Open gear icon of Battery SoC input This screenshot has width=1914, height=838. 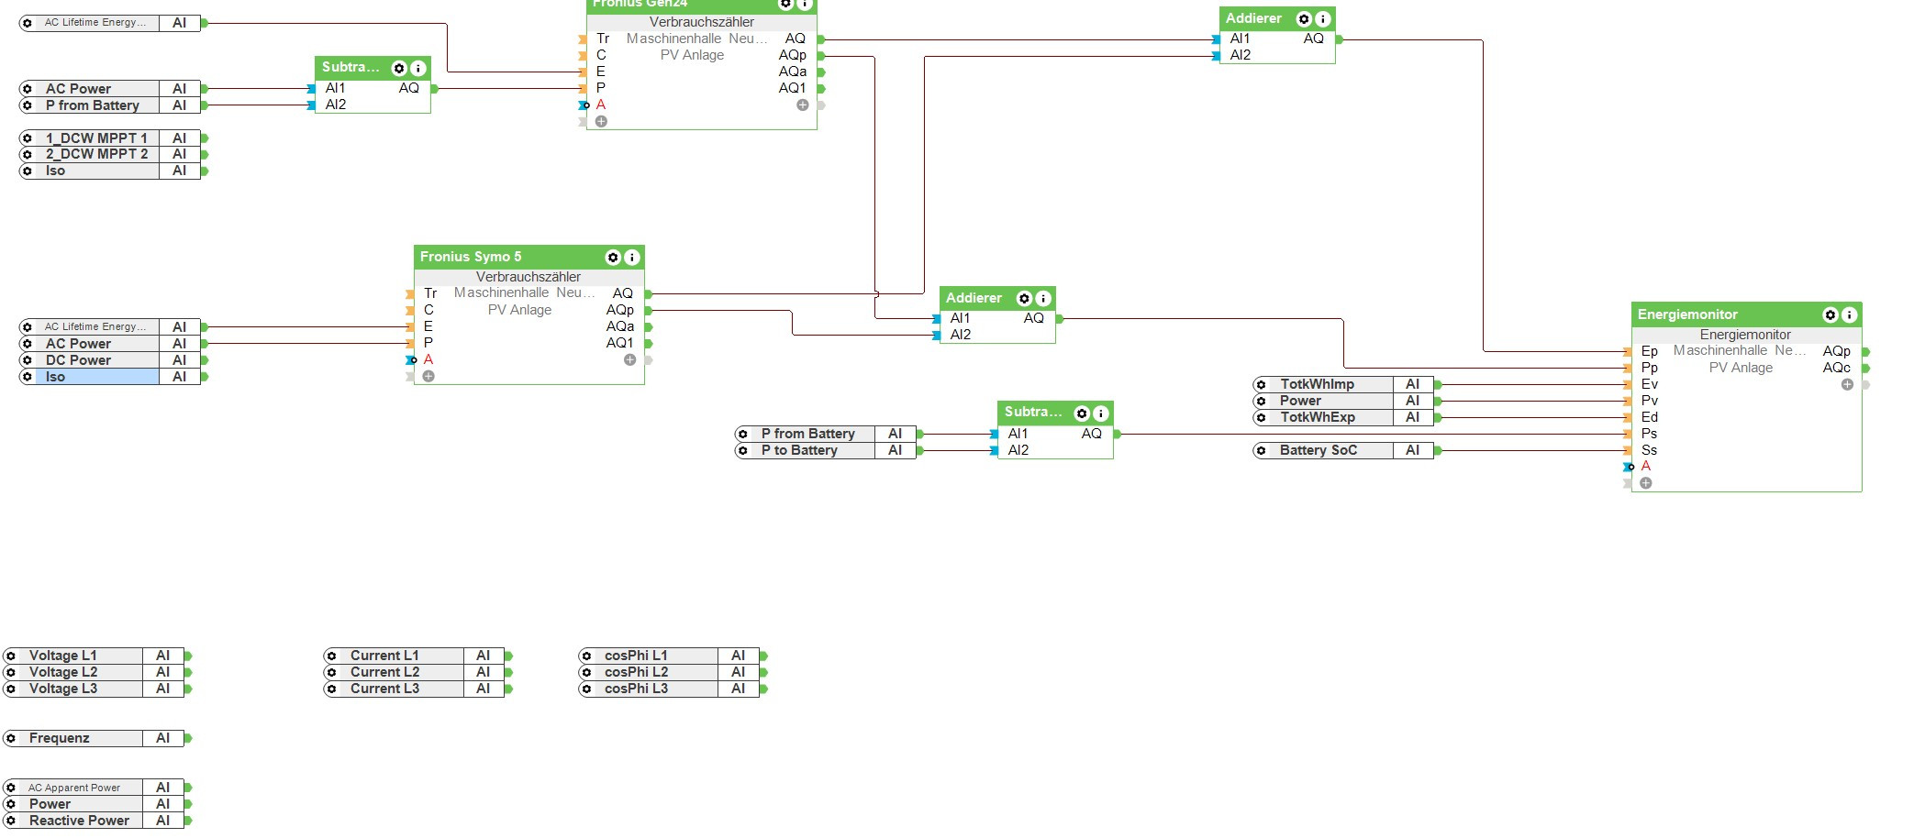click(1262, 451)
